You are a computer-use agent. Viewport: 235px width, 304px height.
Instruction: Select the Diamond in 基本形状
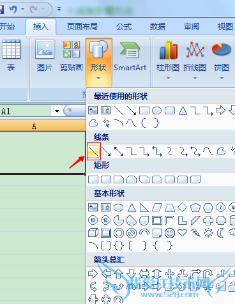point(183,208)
